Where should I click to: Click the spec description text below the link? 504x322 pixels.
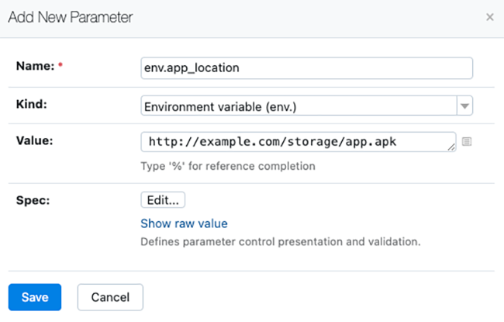click(x=280, y=241)
